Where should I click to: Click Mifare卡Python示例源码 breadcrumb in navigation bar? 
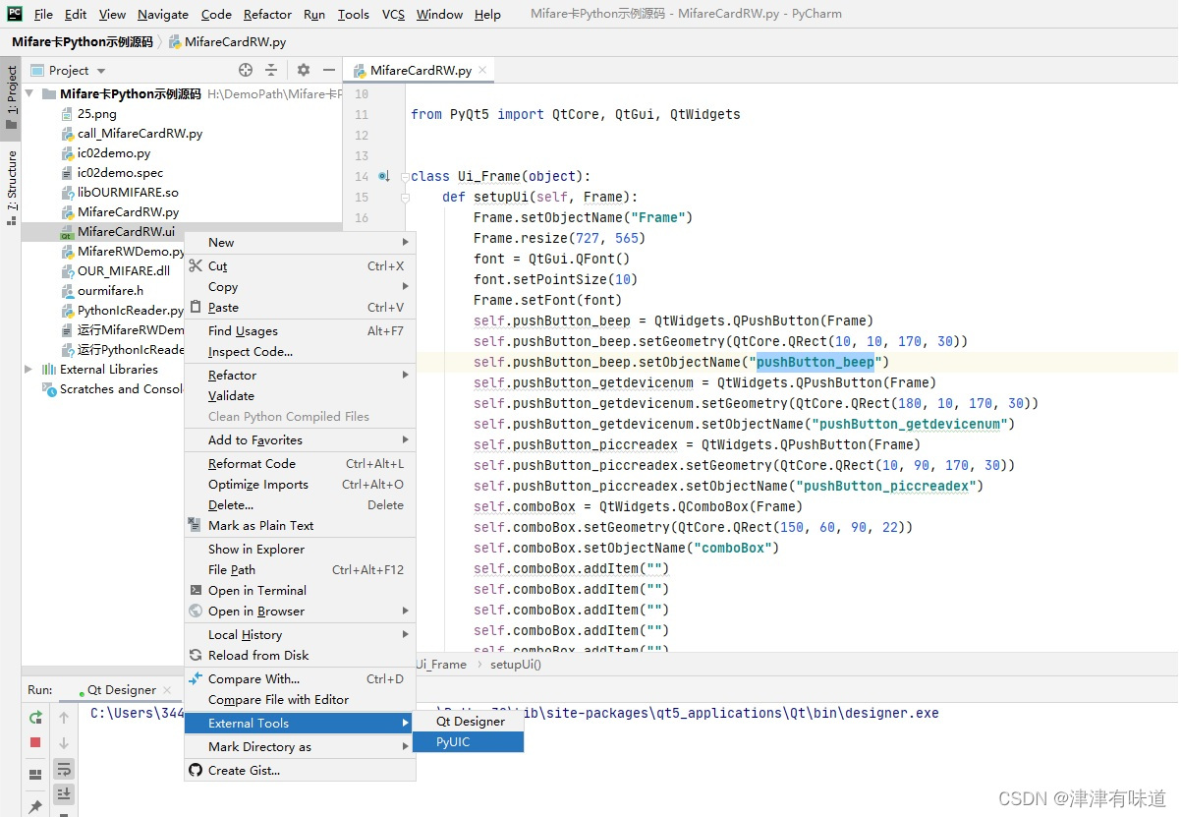coord(82,42)
